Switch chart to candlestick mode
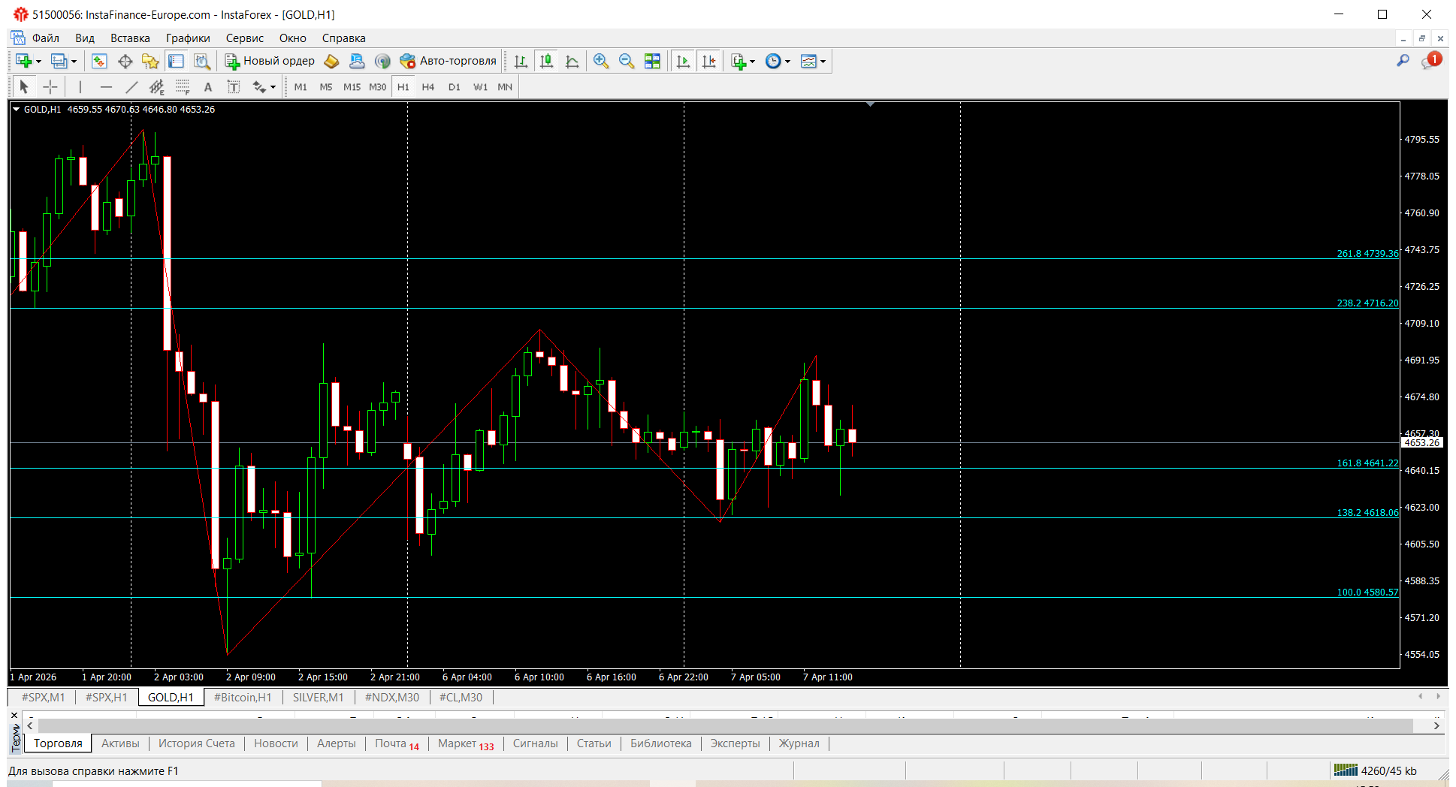Viewport: 1456px width, 787px height. [x=547, y=62]
